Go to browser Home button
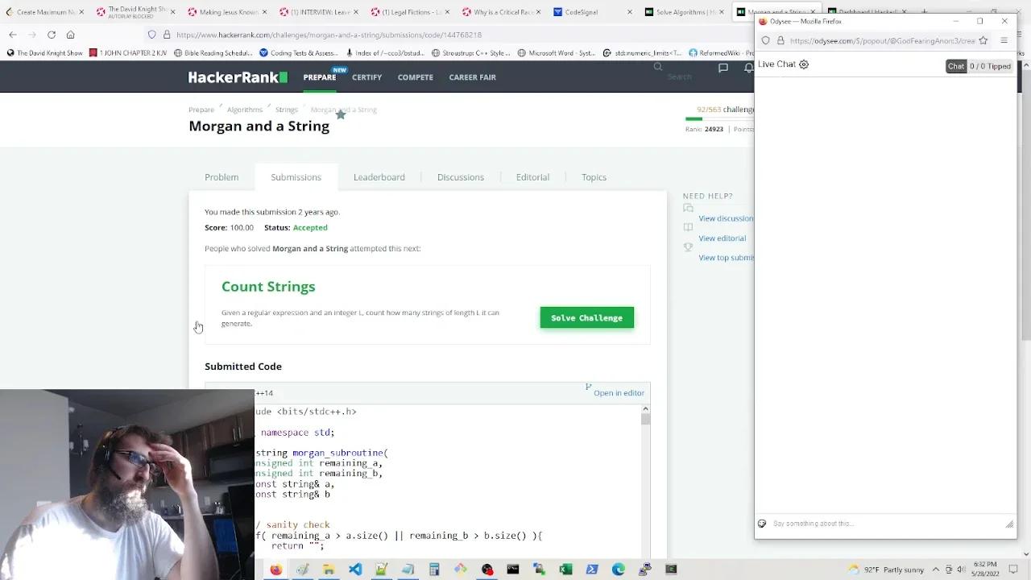This screenshot has width=1031, height=580. pos(71,35)
